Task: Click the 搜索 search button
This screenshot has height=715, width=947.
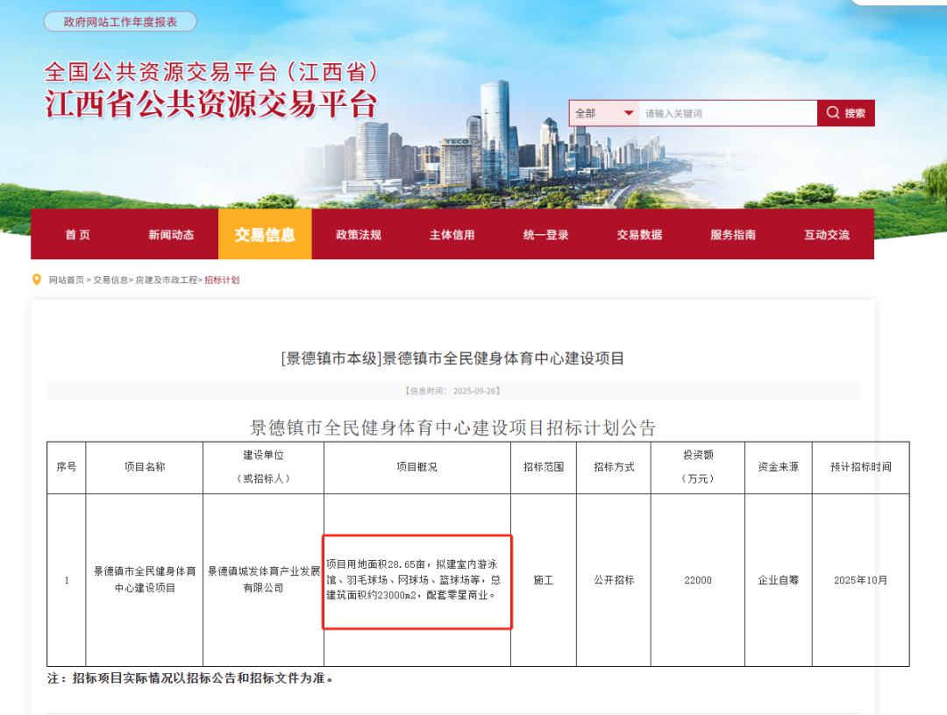Action: coord(847,113)
